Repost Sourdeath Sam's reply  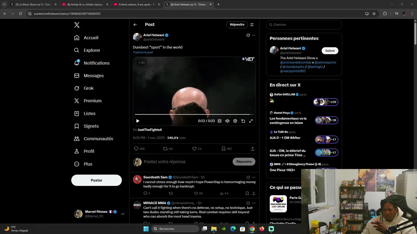pos(171,193)
